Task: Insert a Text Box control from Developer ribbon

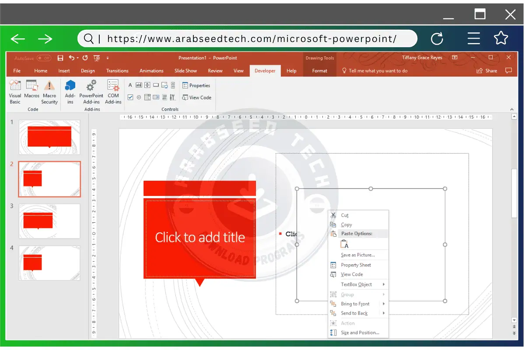Action: pos(139,85)
